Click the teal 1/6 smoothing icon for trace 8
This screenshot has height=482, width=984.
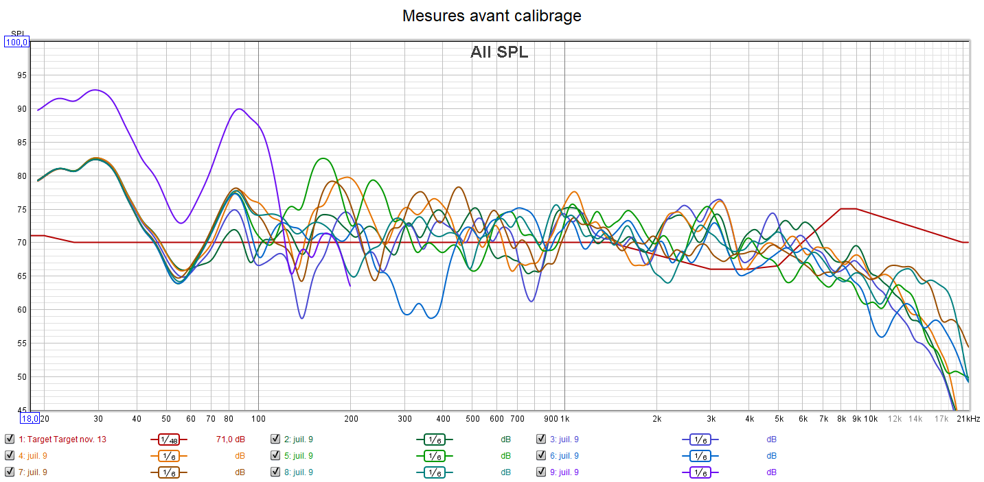[x=434, y=472]
